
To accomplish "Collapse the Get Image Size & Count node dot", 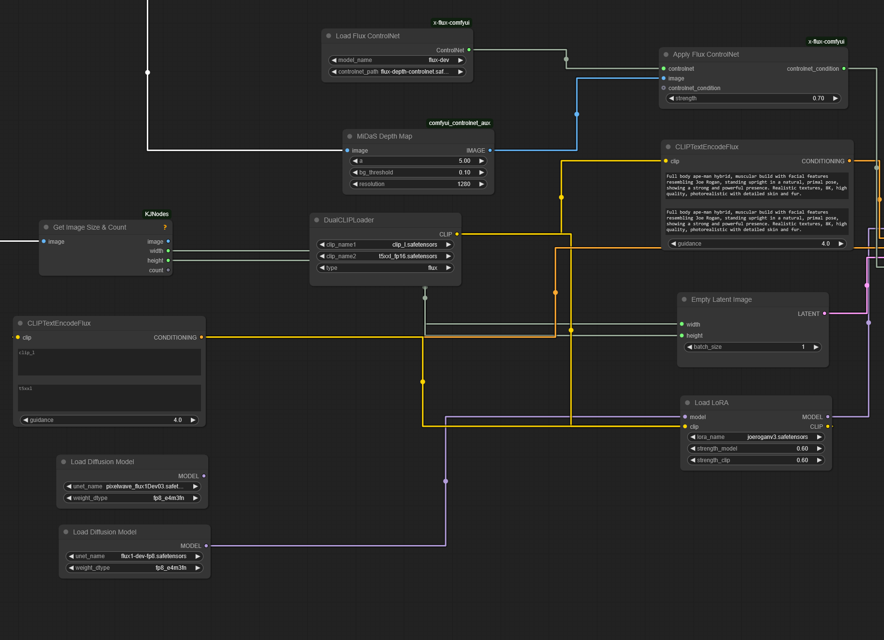I will pos(46,227).
